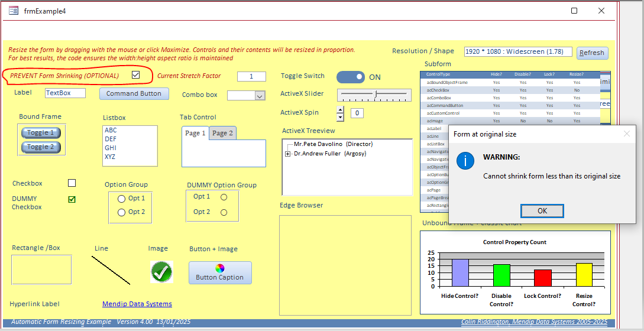The height and width of the screenshot is (331, 644).
Task: Select Opt 2 in DUMMY Option Group
Action: point(224,212)
